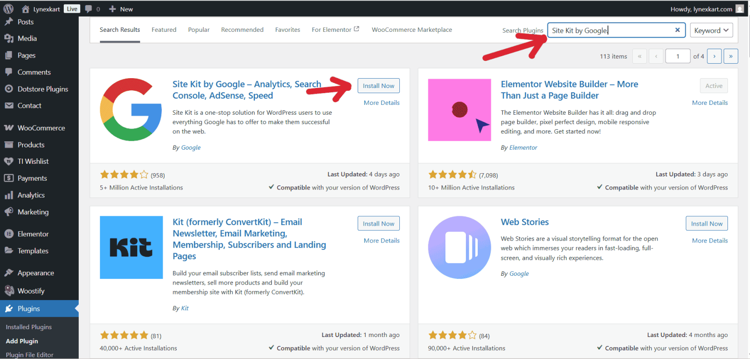Open More Details for Site Kit by Google
The height and width of the screenshot is (359, 750).
coord(382,103)
